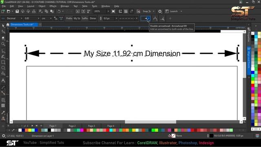Switch to Page 4 tab
The image size is (261, 147).
point(111,126)
